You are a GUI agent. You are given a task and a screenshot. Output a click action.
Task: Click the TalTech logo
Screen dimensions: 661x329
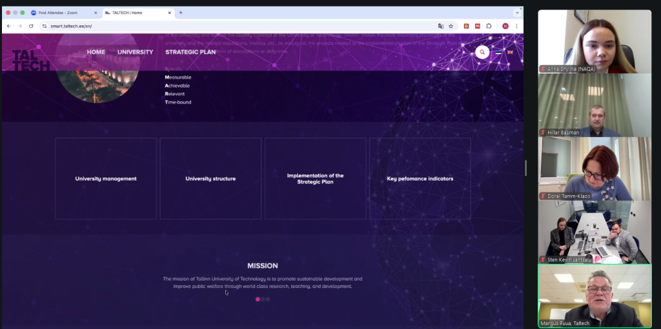pos(30,60)
